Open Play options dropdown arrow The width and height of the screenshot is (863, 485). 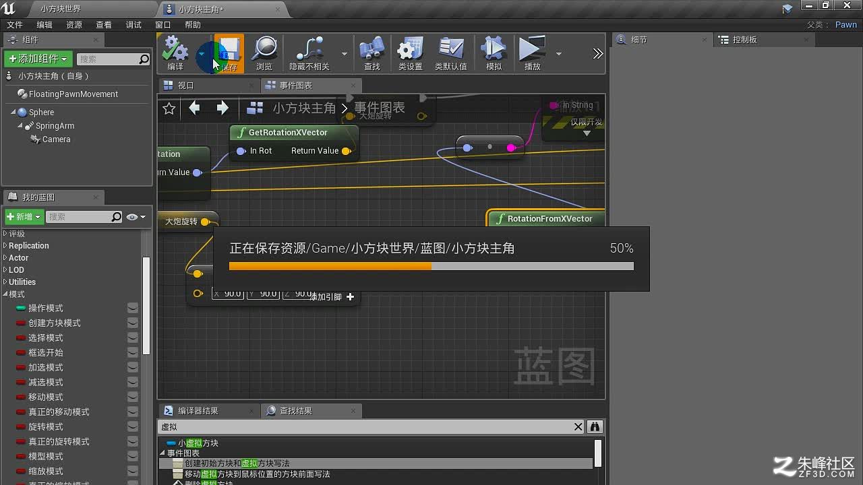558,53
